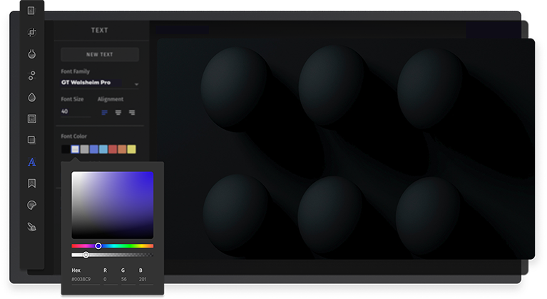
Task: Edit the R value field showing 0
Action: pos(111,280)
